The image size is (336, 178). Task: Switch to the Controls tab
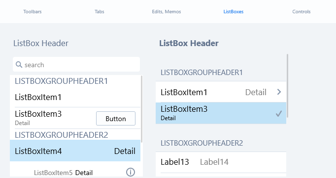click(302, 12)
